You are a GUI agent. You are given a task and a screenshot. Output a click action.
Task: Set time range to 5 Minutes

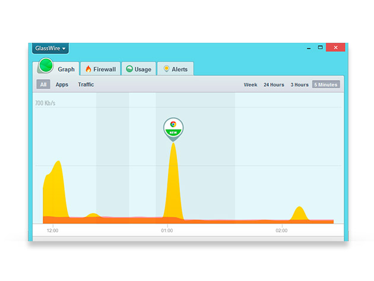point(326,84)
